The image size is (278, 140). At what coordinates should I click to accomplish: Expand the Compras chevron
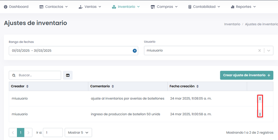[x=176, y=7]
